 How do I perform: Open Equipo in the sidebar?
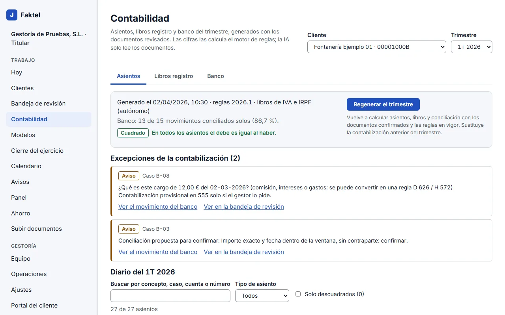49,259
